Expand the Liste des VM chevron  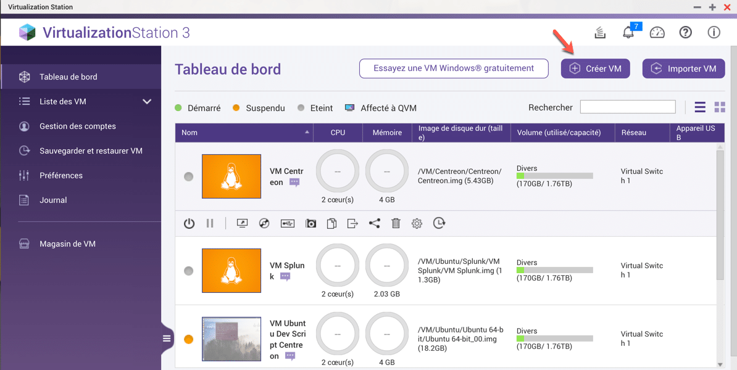147,101
